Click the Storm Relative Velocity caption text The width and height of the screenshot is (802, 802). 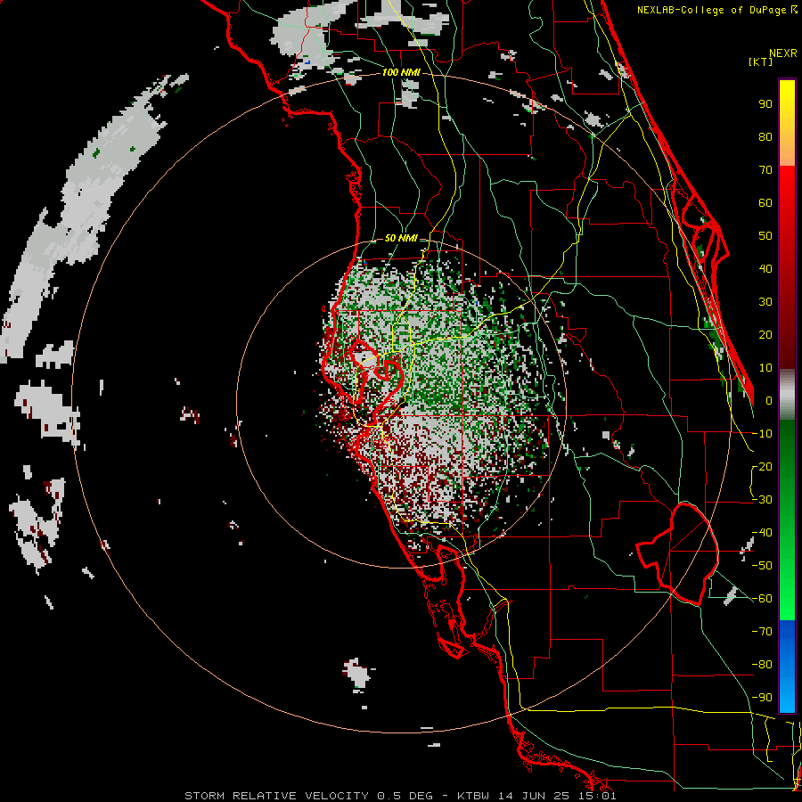click(400, 796)
